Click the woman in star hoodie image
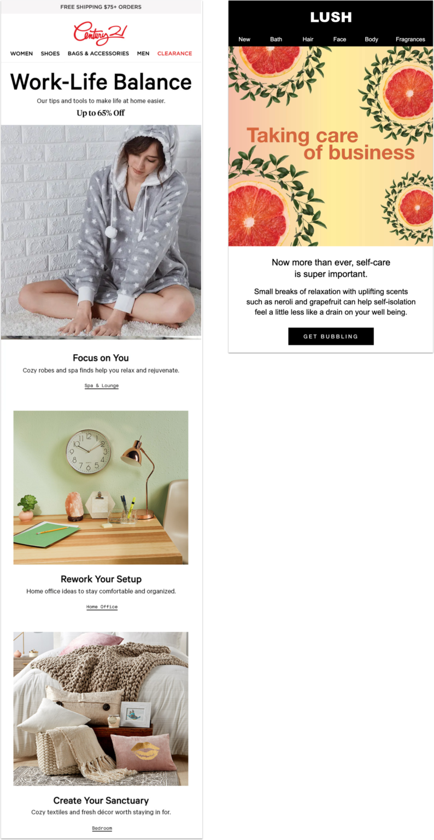Screen dimensions: 434x840 coord(101,231)
